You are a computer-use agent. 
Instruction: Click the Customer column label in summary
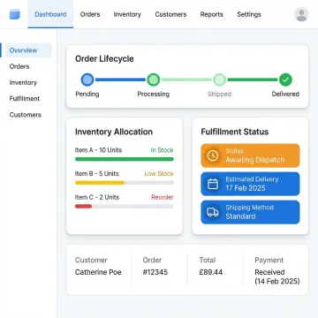[91, 260]
